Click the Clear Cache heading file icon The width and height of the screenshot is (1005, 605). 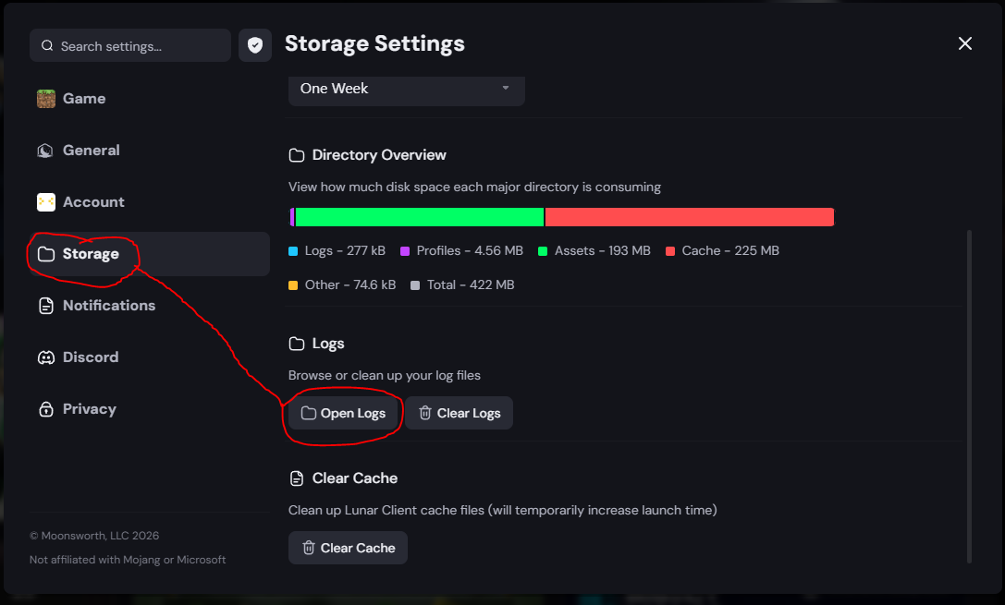(x=297, y=478)
